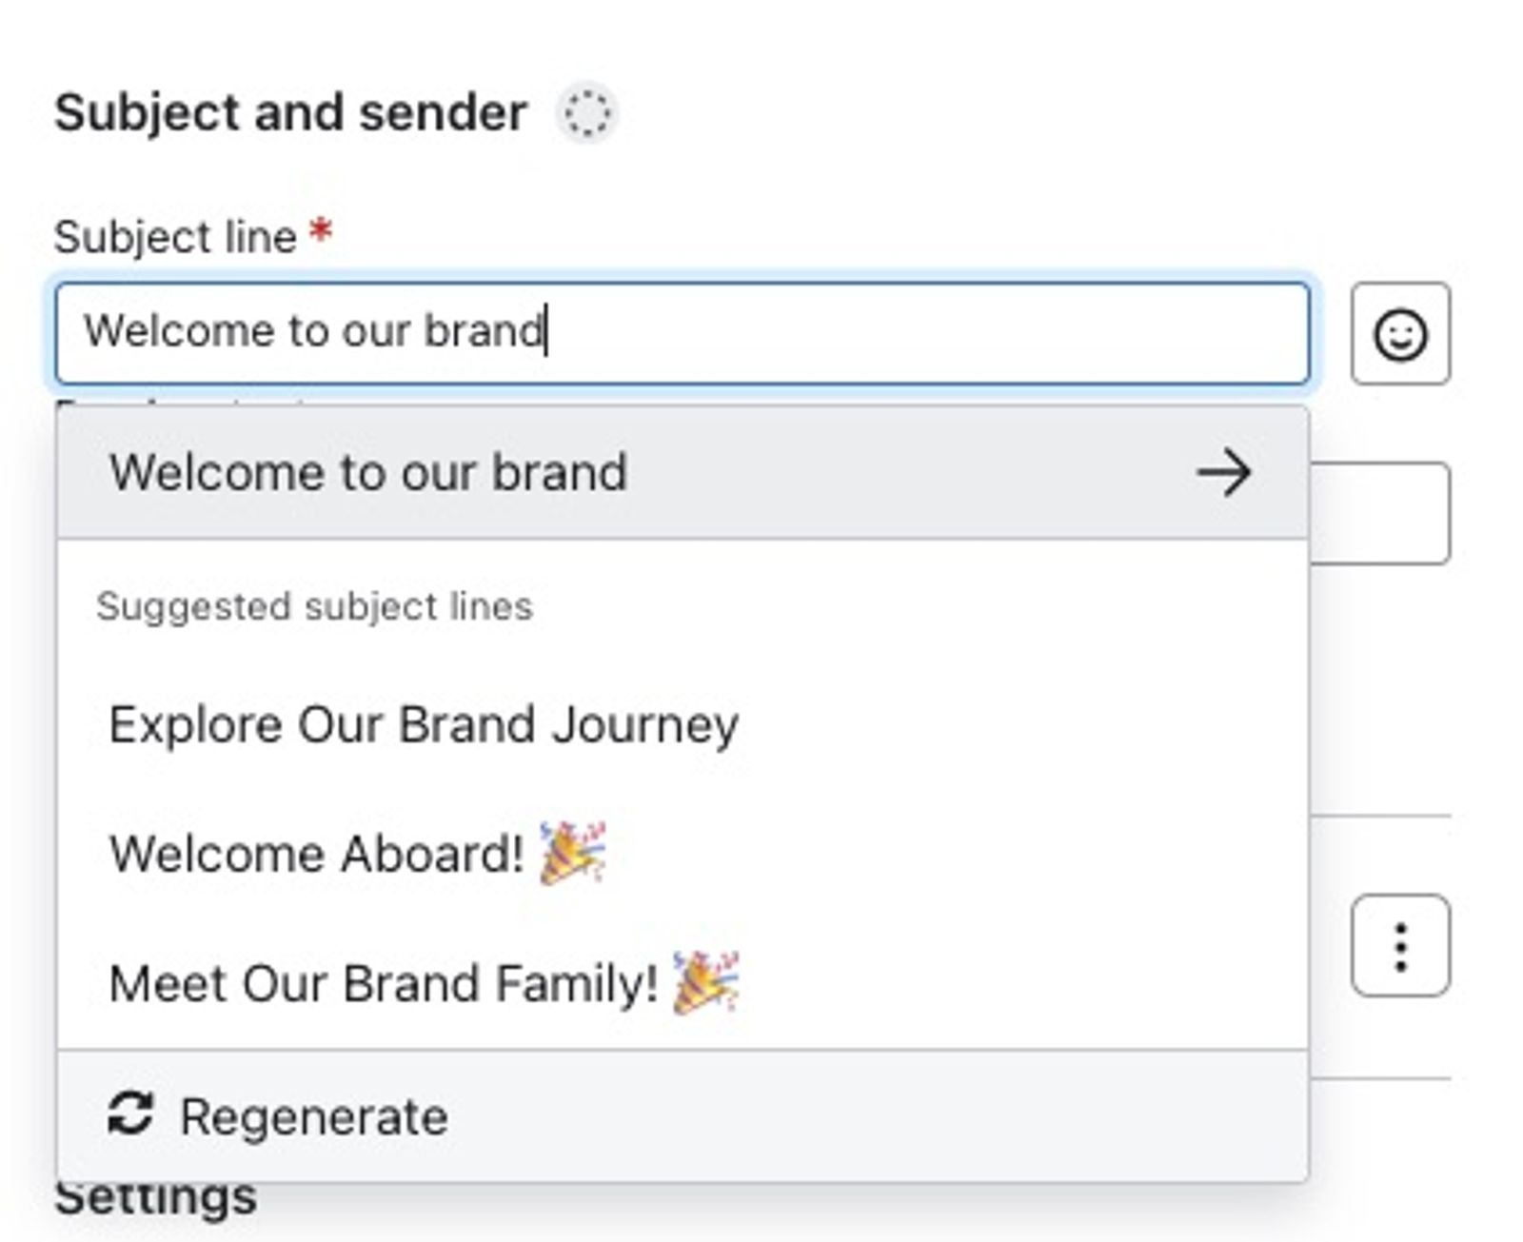Click the circular refresh icon beside Regenerate

click(130, 1114)
